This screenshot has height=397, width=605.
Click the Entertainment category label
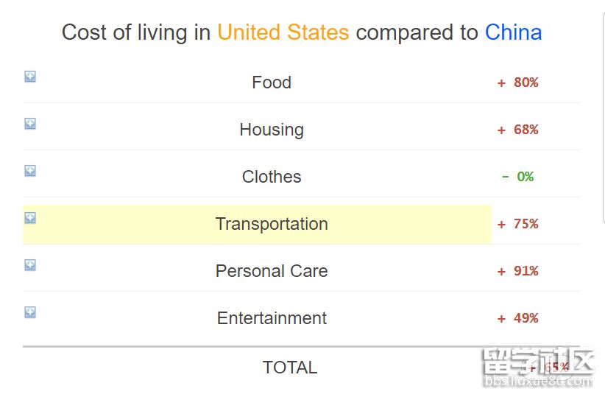pos(272,318)
